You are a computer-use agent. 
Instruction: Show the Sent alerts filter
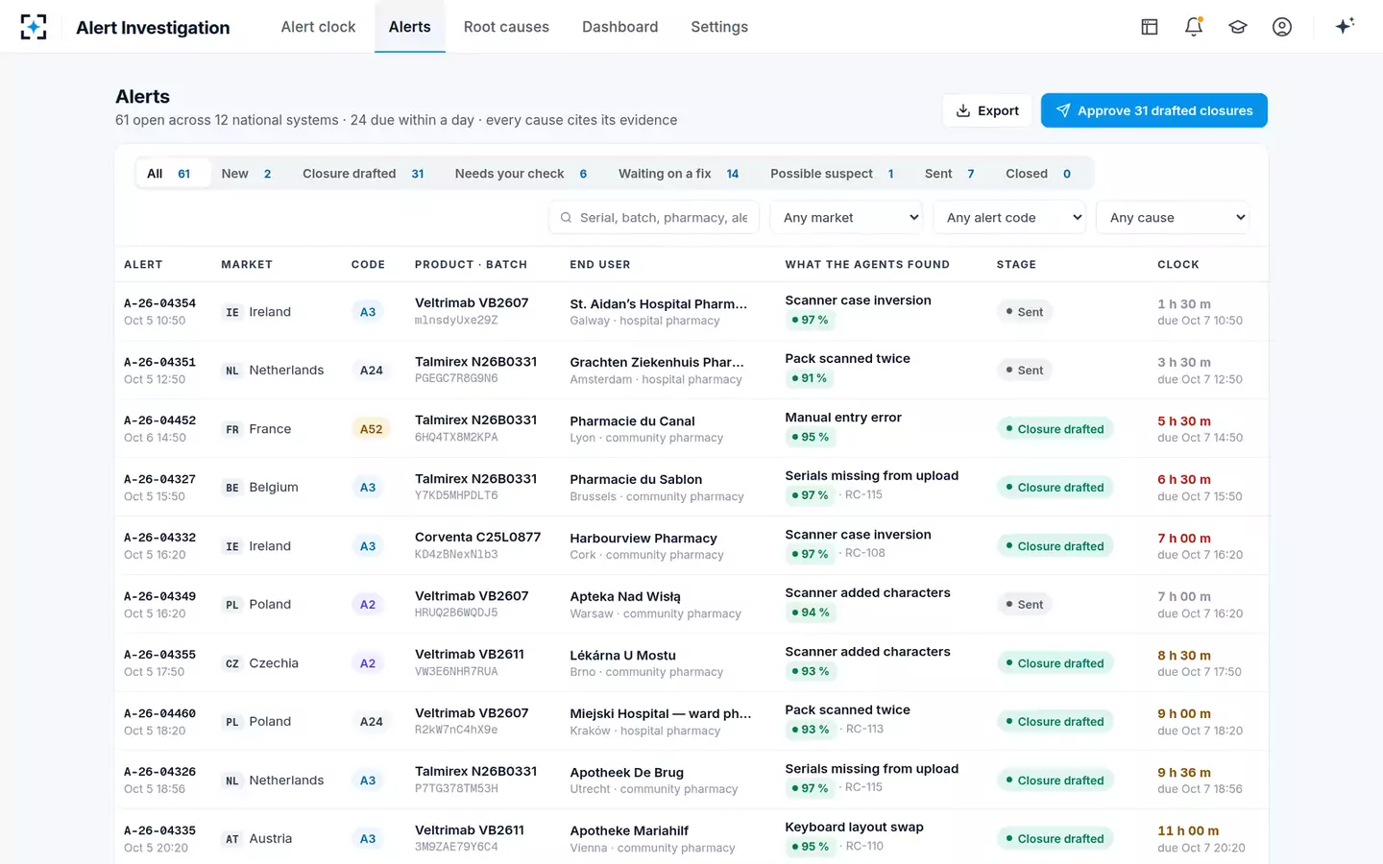tap(949, 174)
